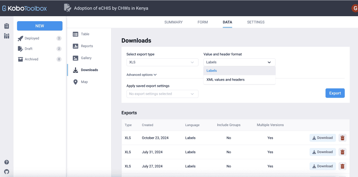358x177 pixels.
Task: Click the Export button
Action: click(x=335, y=93)
